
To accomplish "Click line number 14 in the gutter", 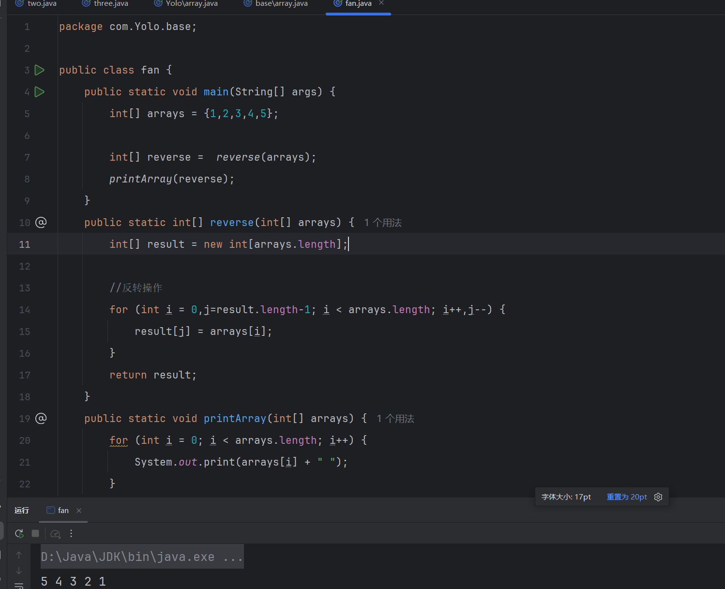I will (25, 310).
